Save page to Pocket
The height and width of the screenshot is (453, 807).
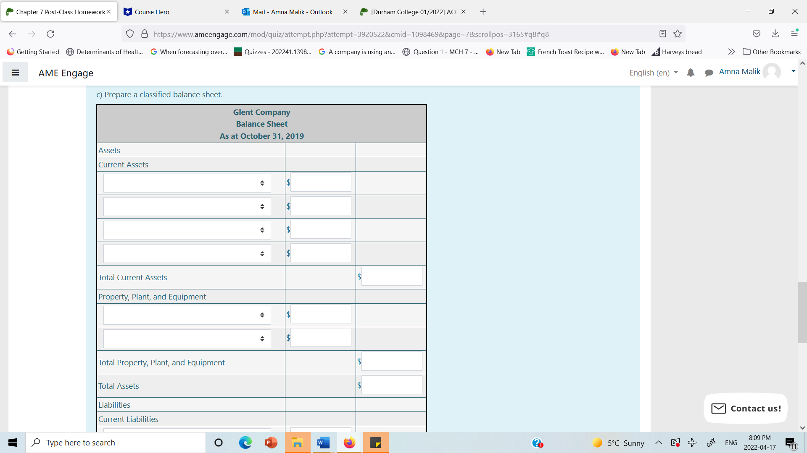757,34
